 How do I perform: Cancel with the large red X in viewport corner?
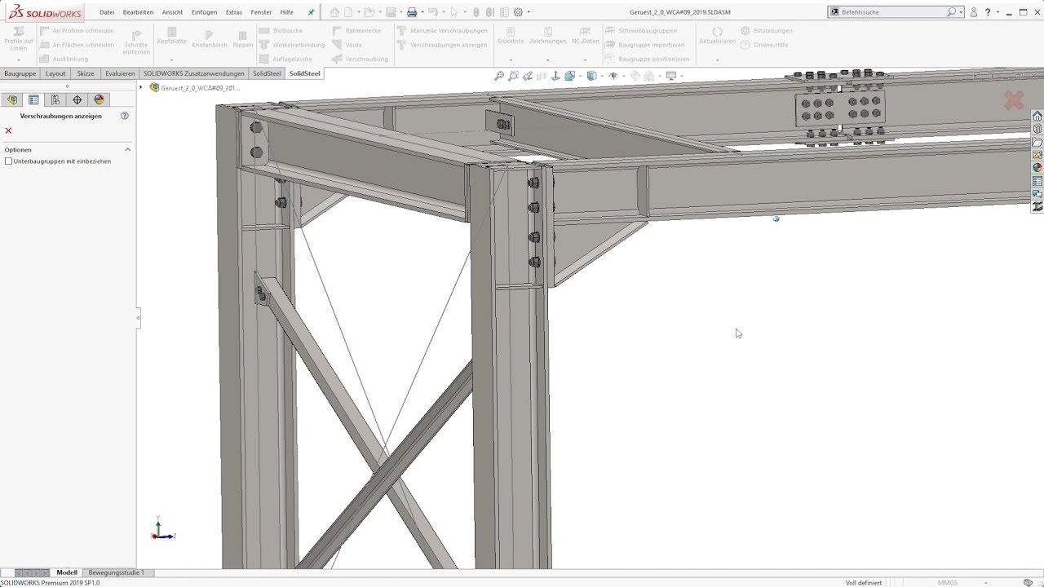pos(1014,100)
